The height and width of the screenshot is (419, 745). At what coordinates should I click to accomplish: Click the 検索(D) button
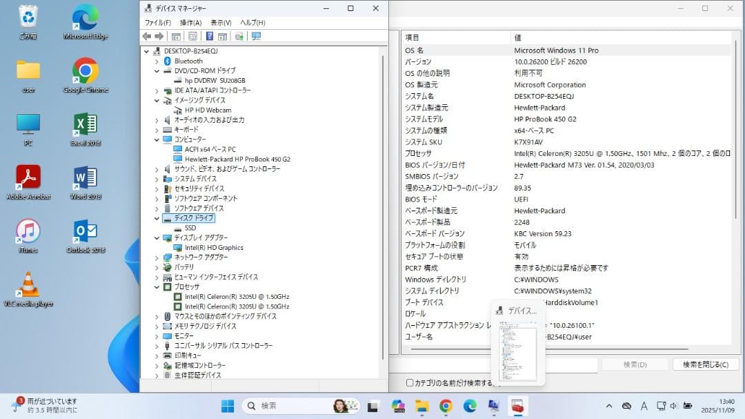635,364
